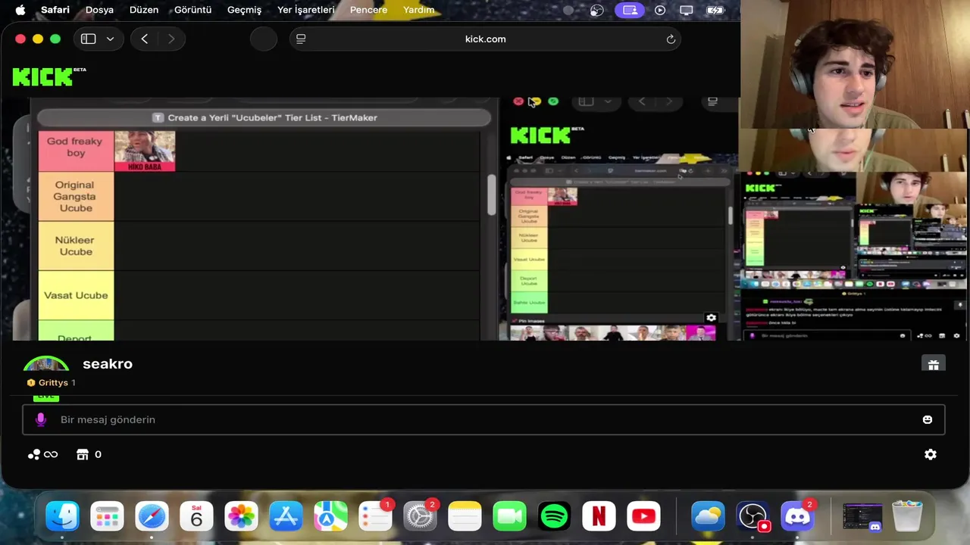This screenshot has width=970, height=545.
Task: Open OBS Studio from the Dock
Action: [753, 517]
